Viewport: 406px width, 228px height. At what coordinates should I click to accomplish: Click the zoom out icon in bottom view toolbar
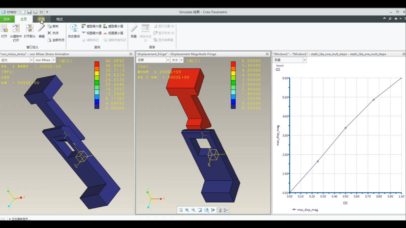tap(194, 210)
